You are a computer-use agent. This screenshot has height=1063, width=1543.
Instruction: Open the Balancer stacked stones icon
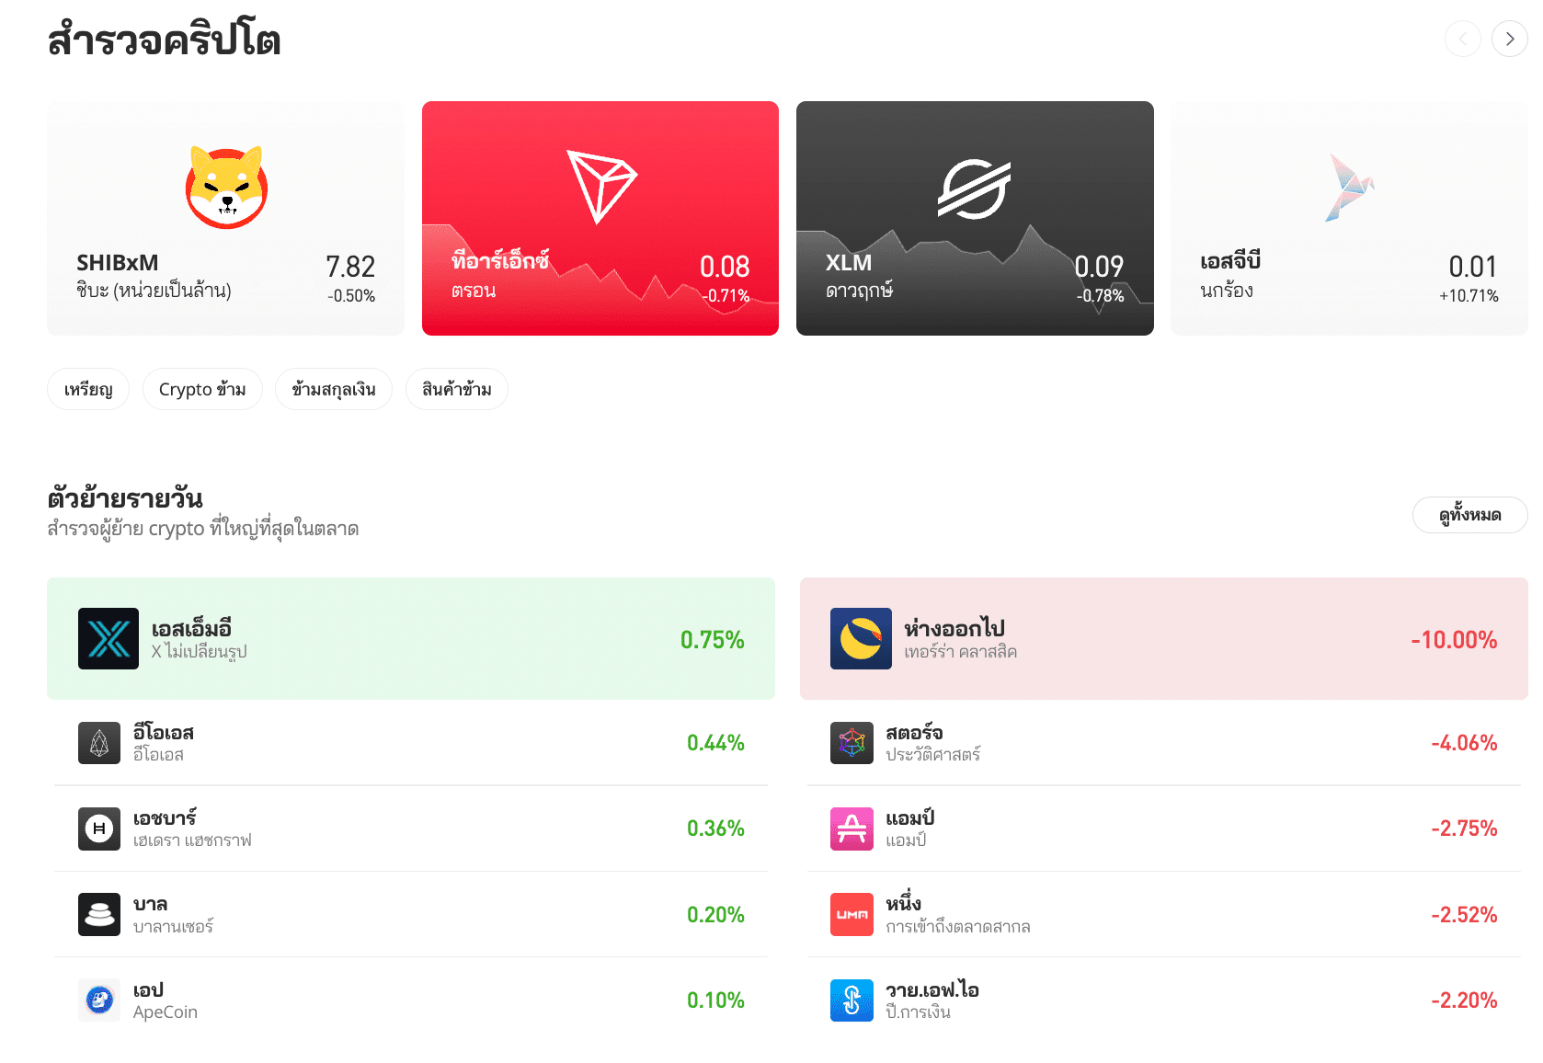[x=99, y=915]
